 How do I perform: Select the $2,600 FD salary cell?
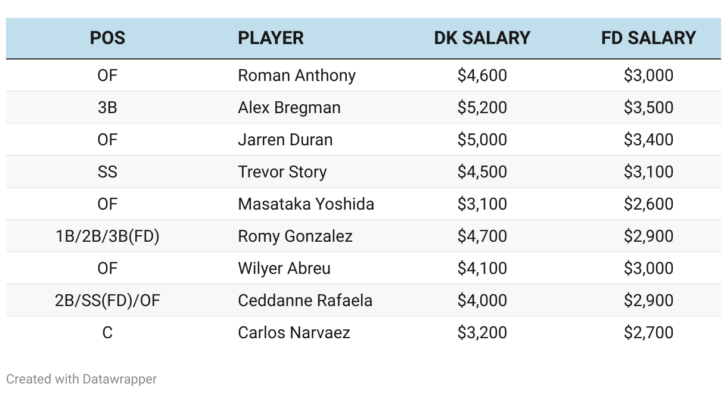[648, 204]
